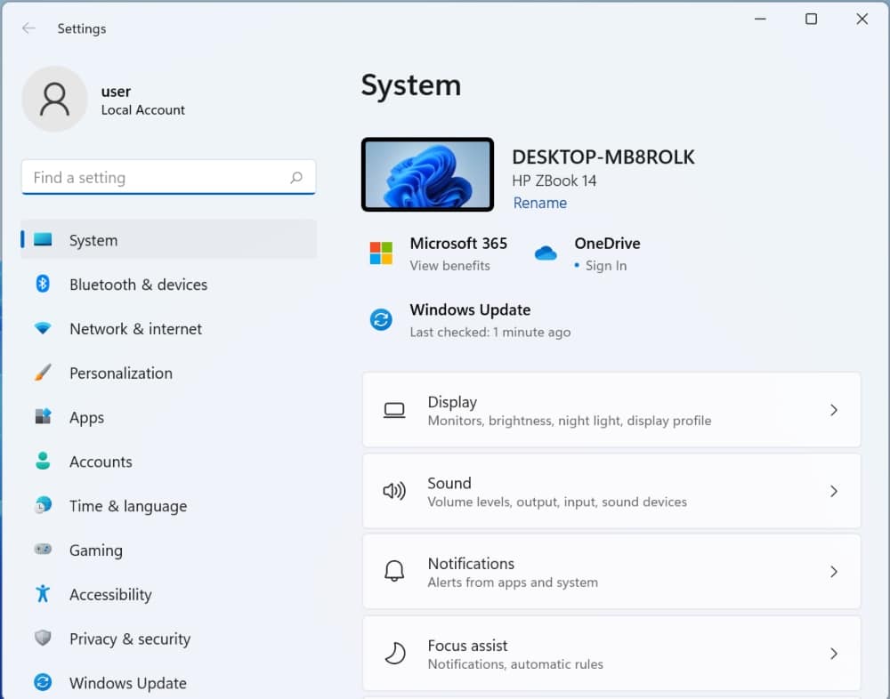Open the Gaming section

click(168, 550)
